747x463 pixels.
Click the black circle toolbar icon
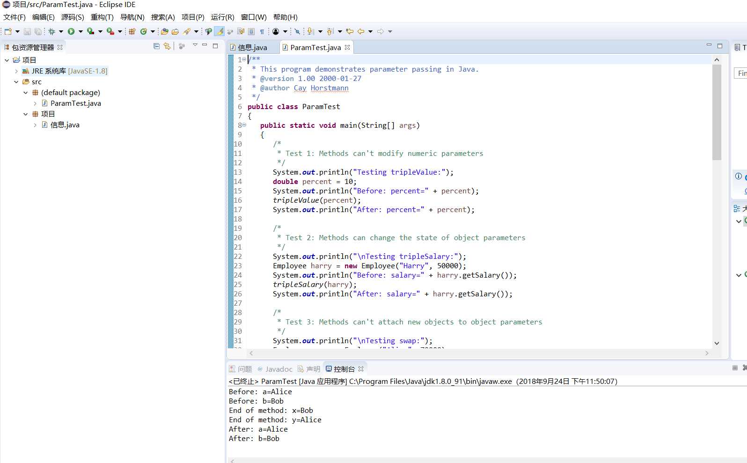coord(275,31)
